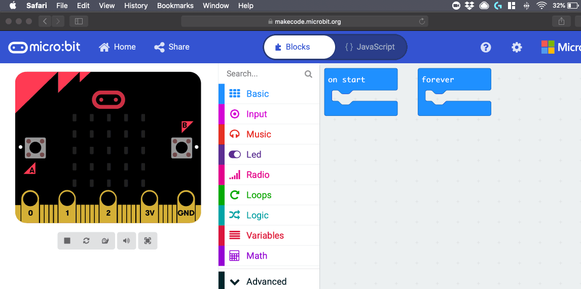Open the Apple menu
The height and width of the screenshot is (289, 581).
pos(13,6)
